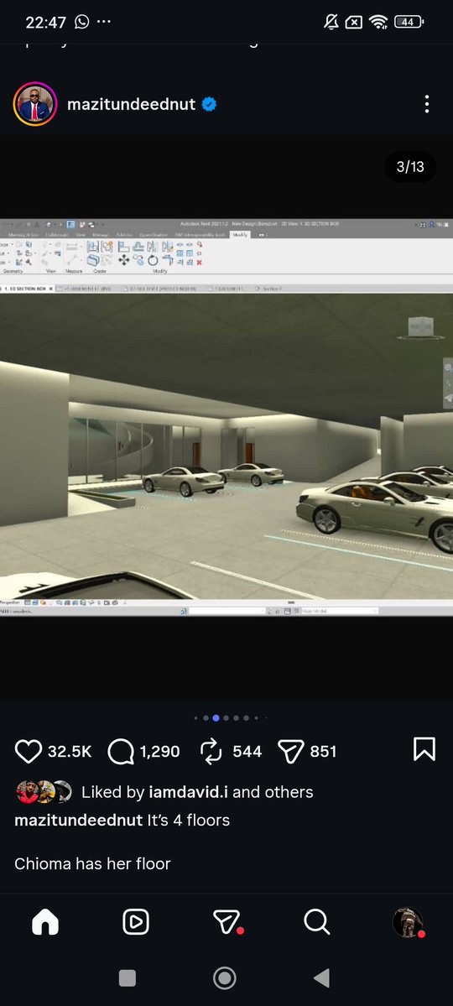Tap the WhatsApp notification icon in the status bar
Screen dimensions: 453x1006
pyautogui.click(x=82, y=23)
